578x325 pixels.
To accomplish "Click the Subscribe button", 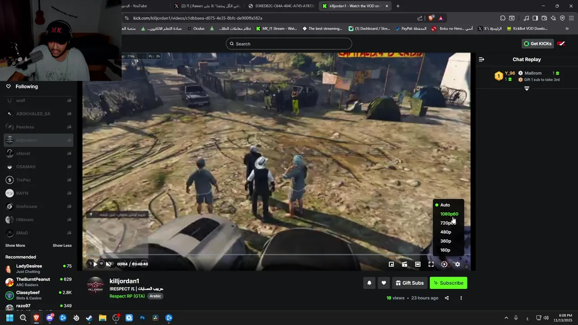I will pyautogui.click(x=448, y=283).
